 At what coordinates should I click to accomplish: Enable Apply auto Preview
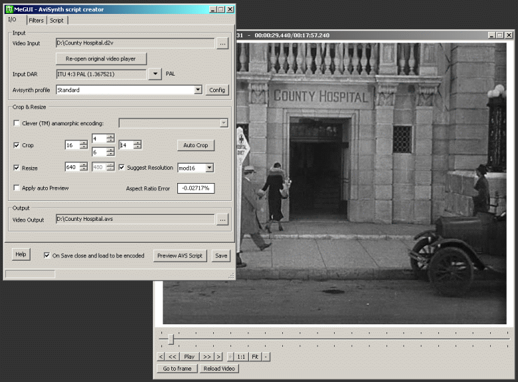tap(17, 188)
